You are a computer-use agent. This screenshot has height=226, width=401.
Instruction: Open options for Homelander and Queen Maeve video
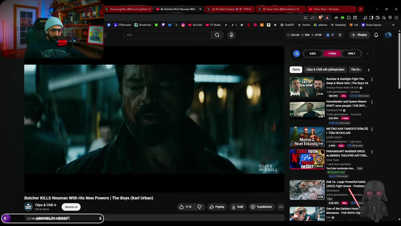[x=372, y=102]
